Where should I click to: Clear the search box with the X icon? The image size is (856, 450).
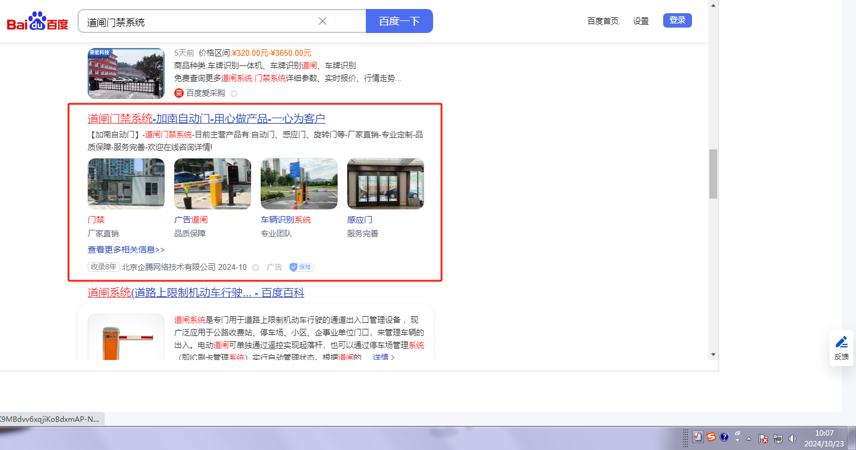[323, 21]
